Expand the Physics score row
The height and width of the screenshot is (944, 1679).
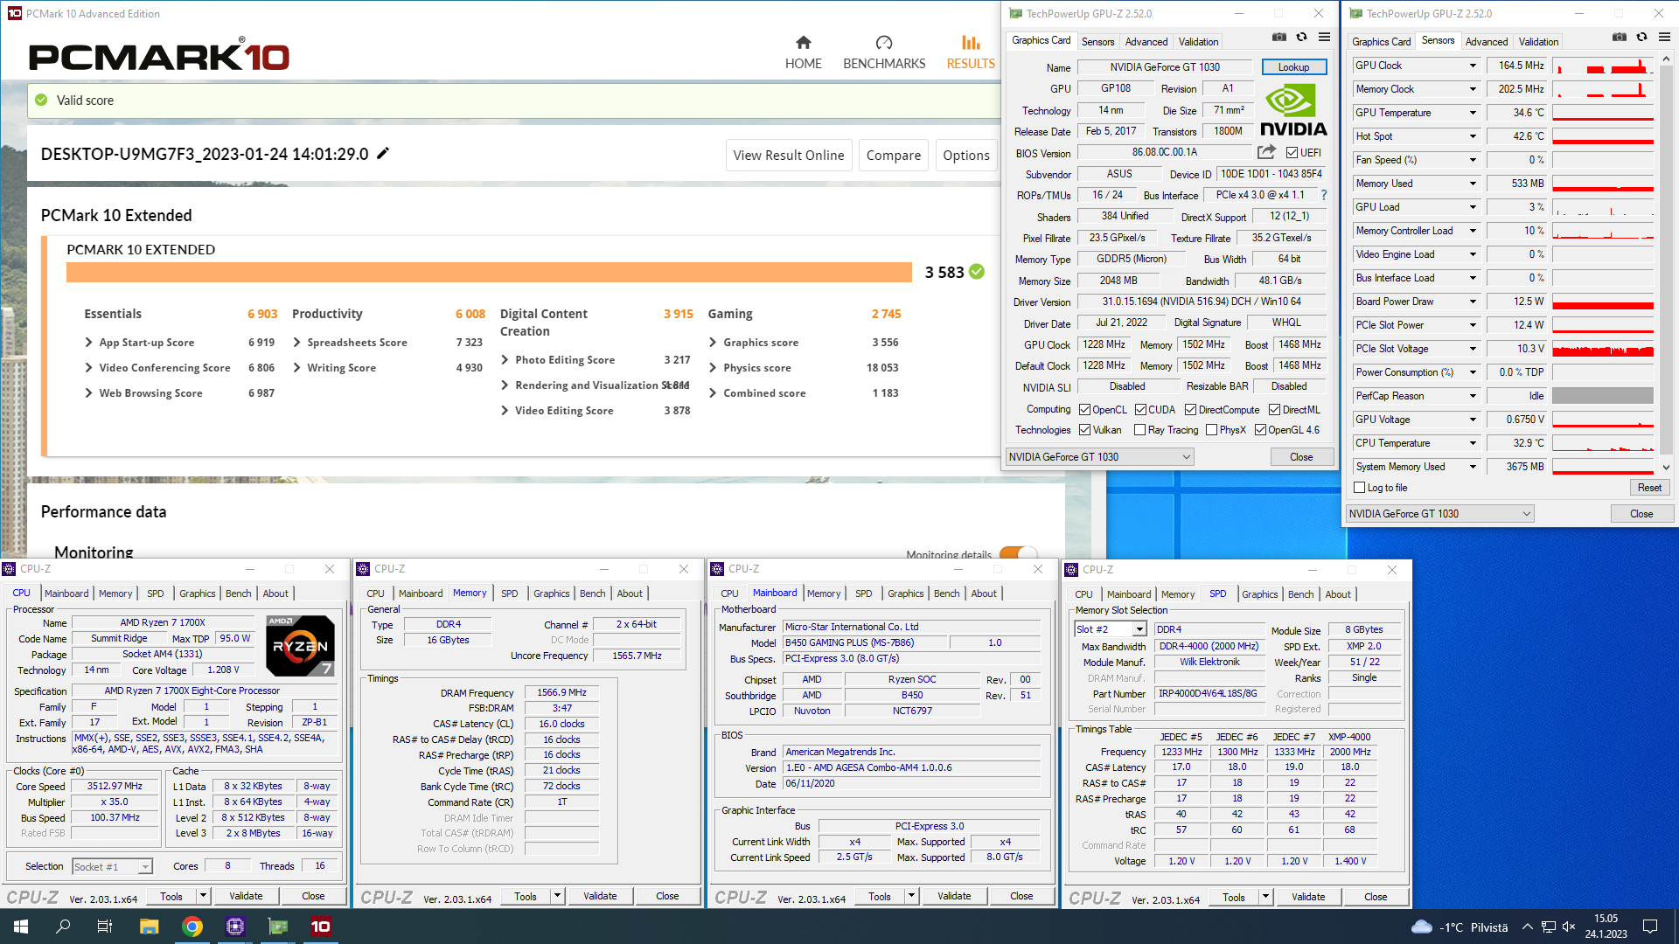click(x=713, y=368)
